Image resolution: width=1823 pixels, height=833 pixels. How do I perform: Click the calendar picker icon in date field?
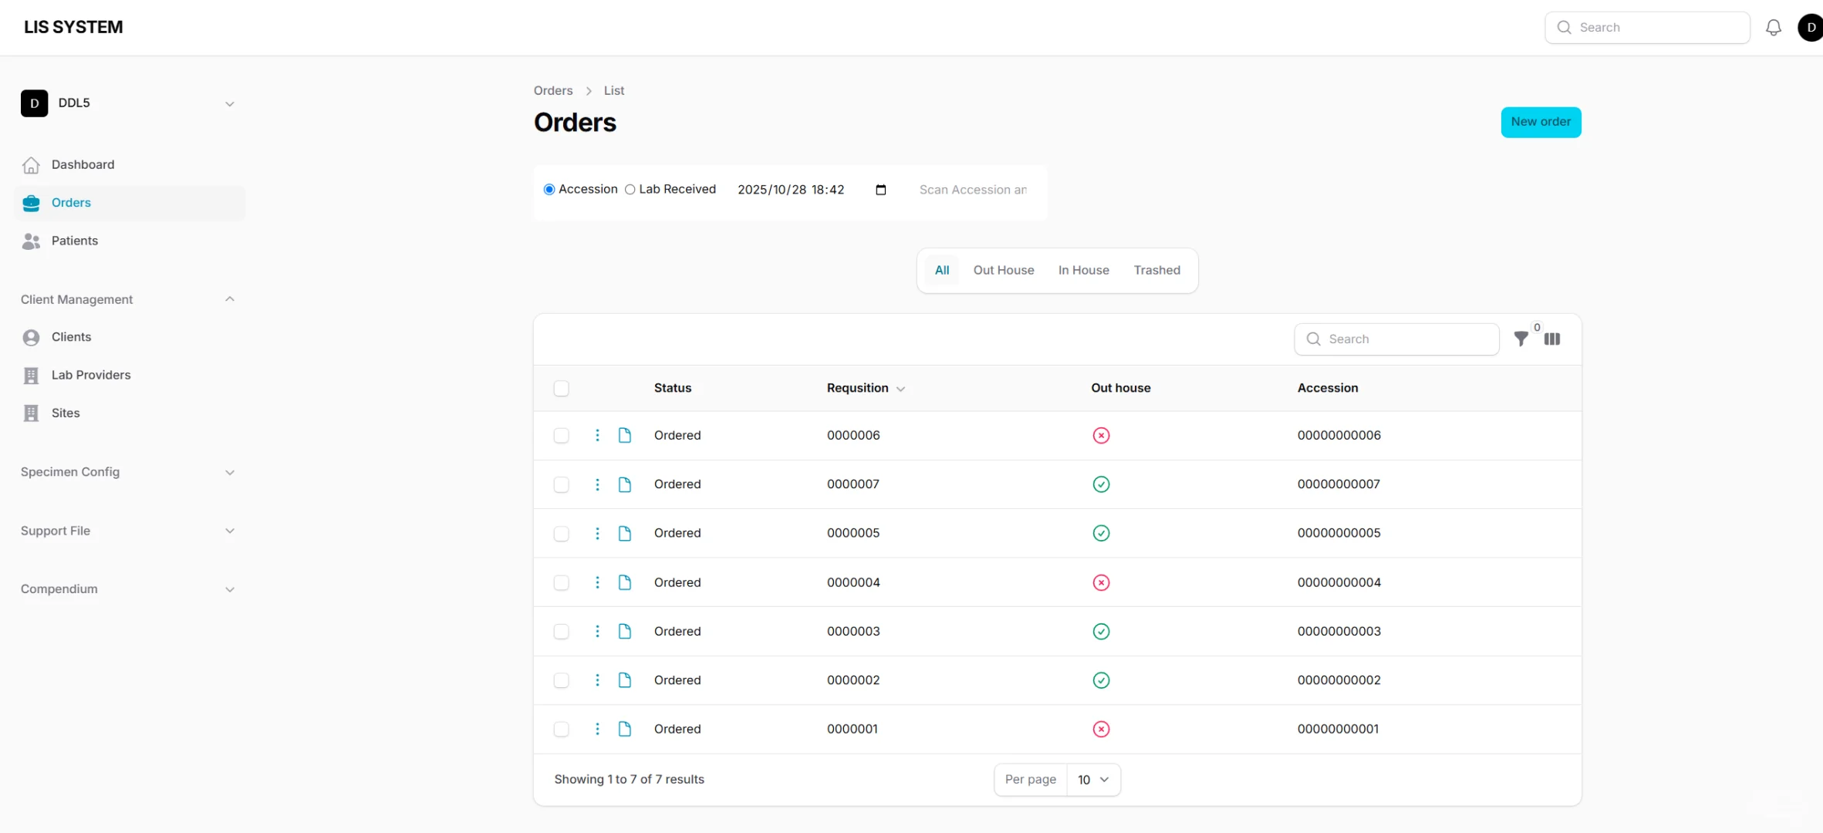(x=881, y=190)
